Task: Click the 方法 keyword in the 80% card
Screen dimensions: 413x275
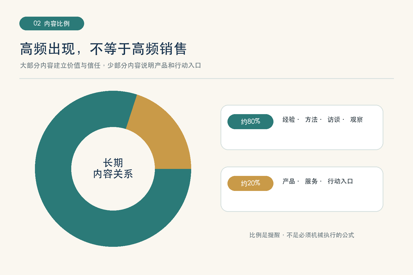Action: 311,120
